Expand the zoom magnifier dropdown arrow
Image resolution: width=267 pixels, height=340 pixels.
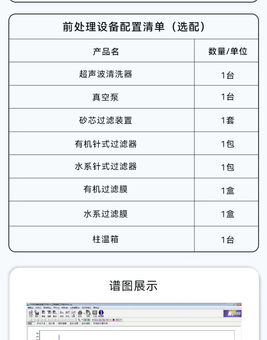click(x=82, y=320)
